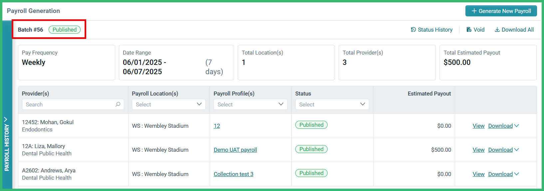The height and width of the screenshot is (191, 544).
Task: Click Published status in Mohan, Gokul row
Action: 311,125
